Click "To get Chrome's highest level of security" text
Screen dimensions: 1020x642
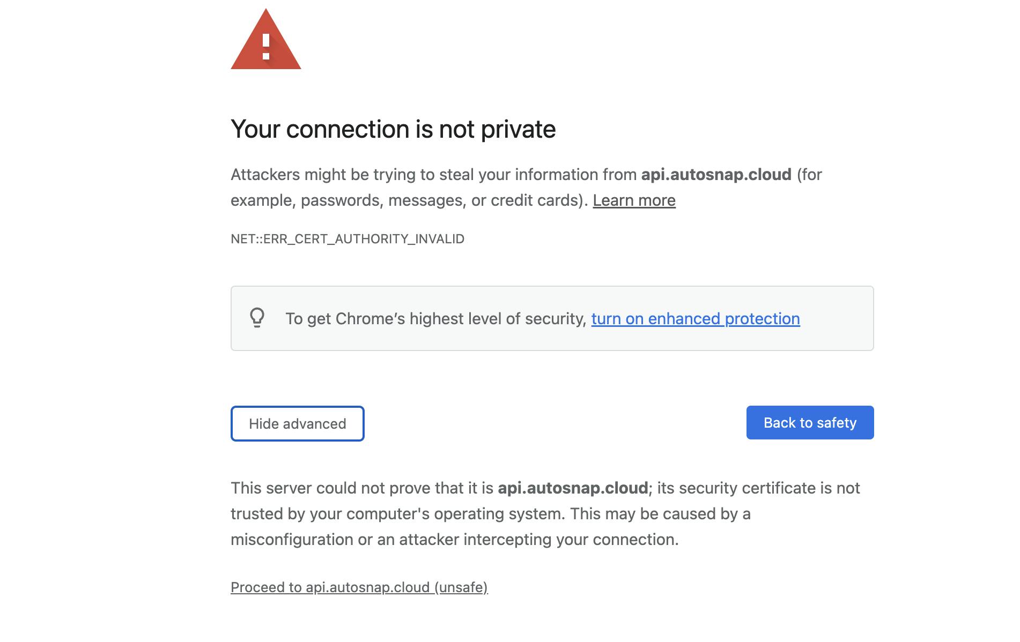tap(435, 319)
